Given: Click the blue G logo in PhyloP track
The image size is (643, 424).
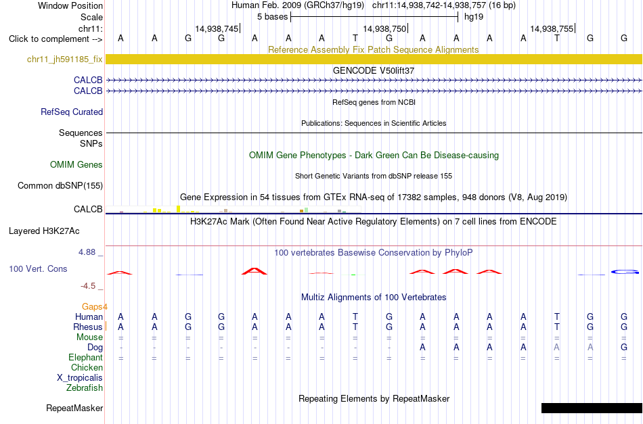Looking at the screenshot, I should coord(625,272).
